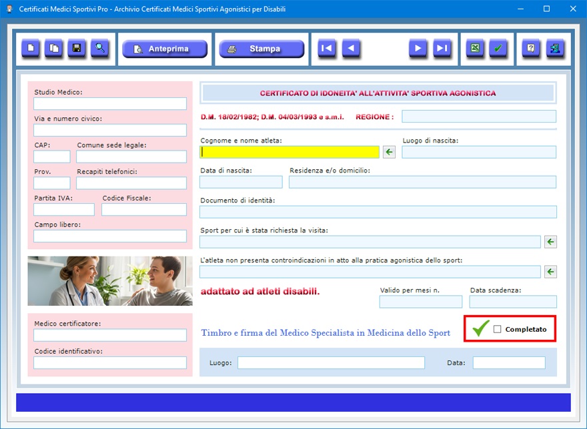
Task: Open list arrow beside controindicazioni sport field
Action: click(x=550, y=272)
